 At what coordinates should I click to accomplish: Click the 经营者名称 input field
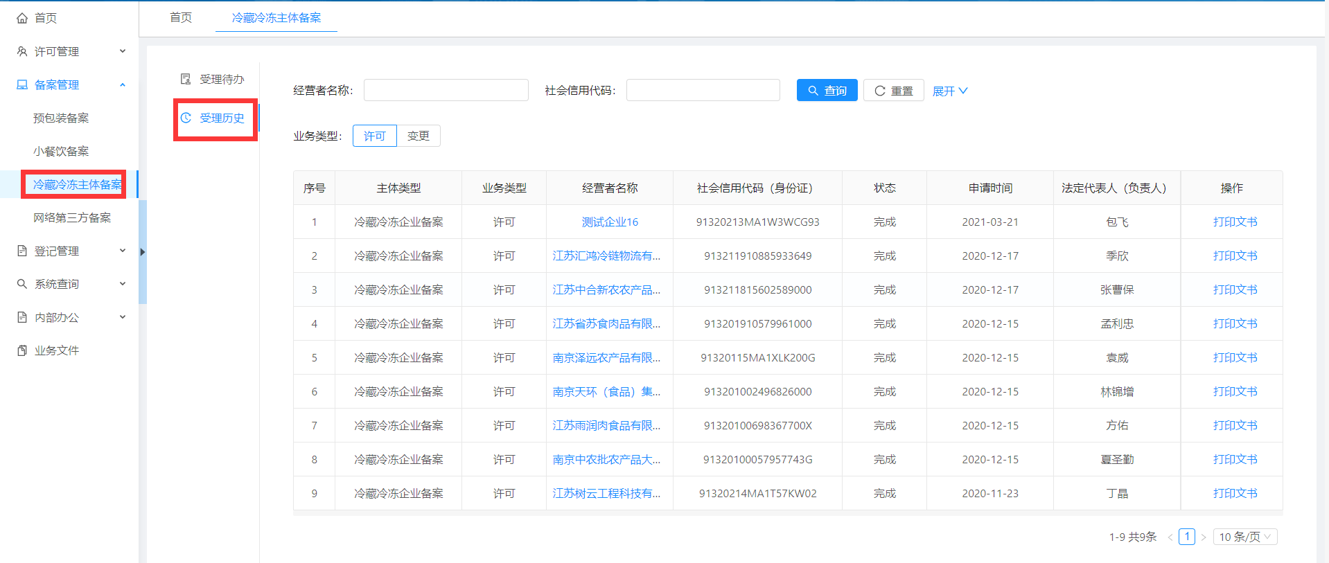tap(446, 90)
